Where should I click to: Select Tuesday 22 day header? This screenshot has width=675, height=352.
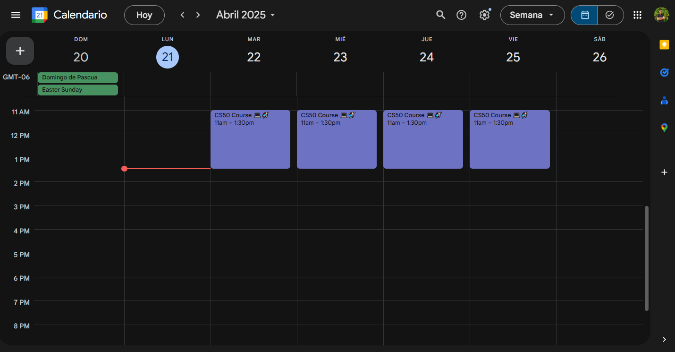(x=254, y=57)
